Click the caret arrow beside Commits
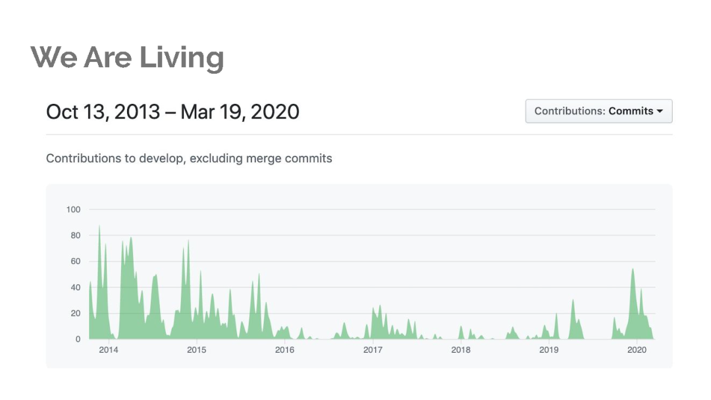 660,111
